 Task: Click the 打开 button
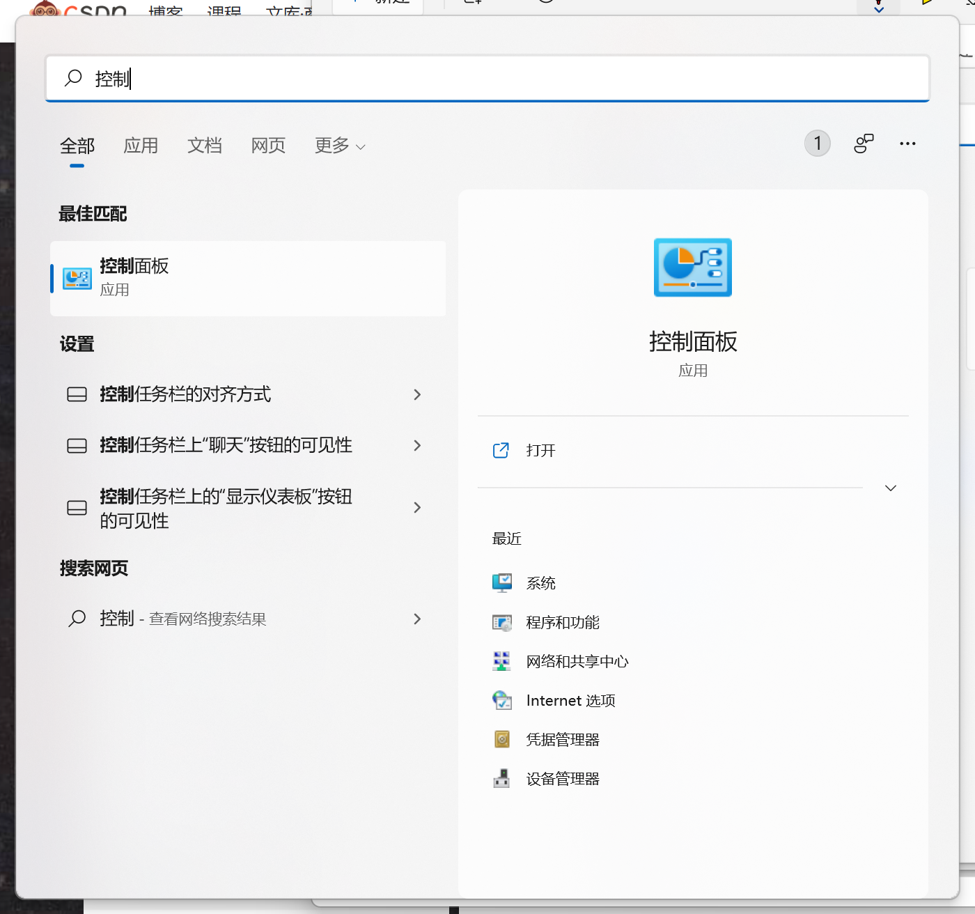click(540, 450)
